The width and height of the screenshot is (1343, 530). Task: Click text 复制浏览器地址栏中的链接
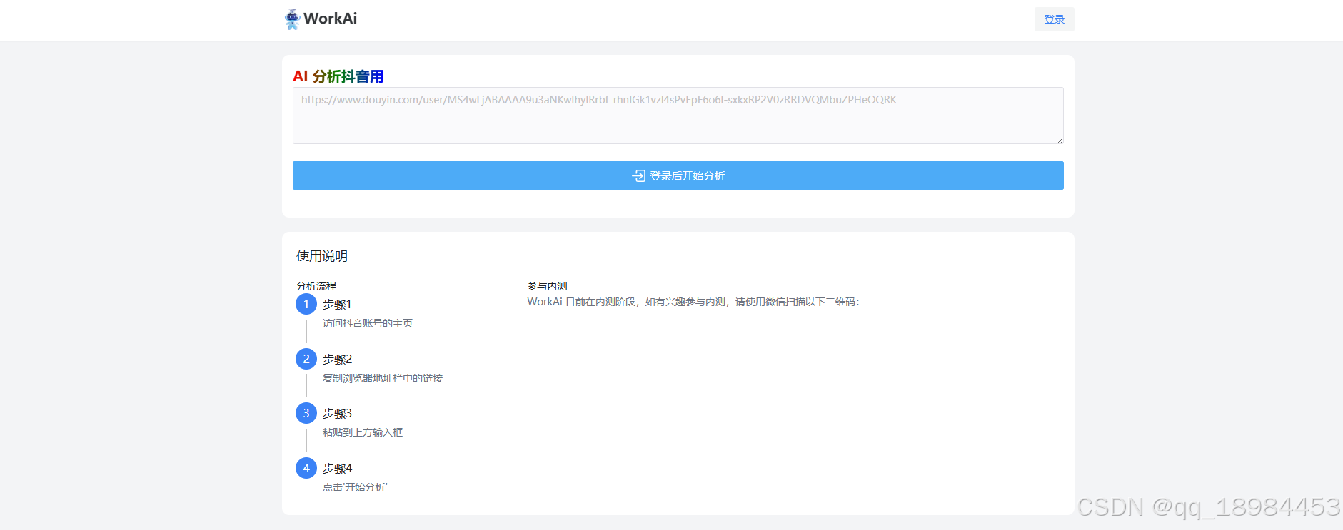pyautogui.click(x=383, y=378)
